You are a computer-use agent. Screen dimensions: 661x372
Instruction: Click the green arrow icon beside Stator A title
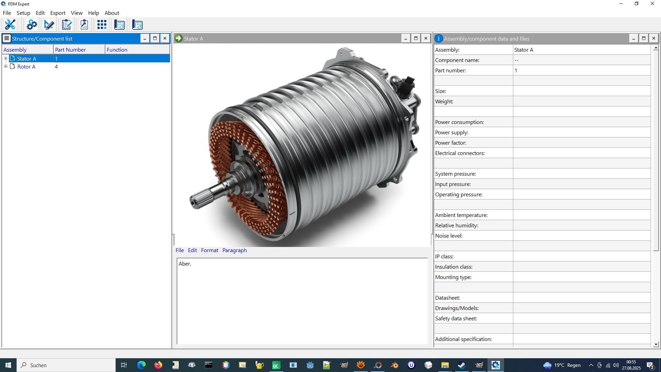[x=178, y=38]
